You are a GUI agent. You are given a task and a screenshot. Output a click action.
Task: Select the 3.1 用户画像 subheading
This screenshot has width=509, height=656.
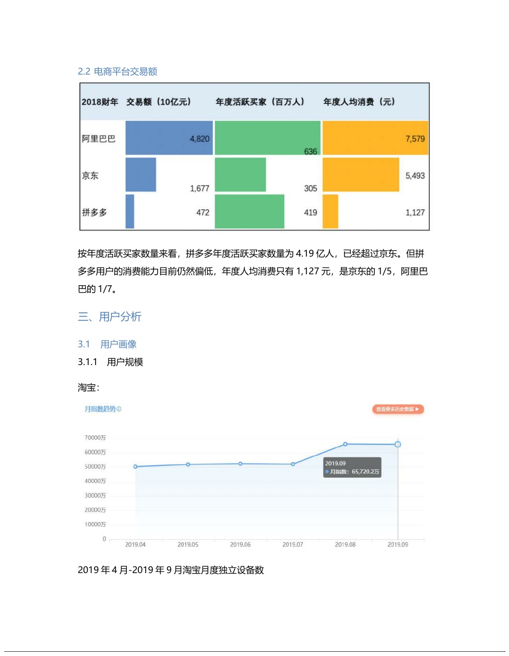pyautogui.click(x=107, y=344)
